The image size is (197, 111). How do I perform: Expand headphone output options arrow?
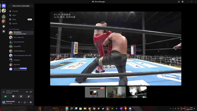(x=27, y=102)
